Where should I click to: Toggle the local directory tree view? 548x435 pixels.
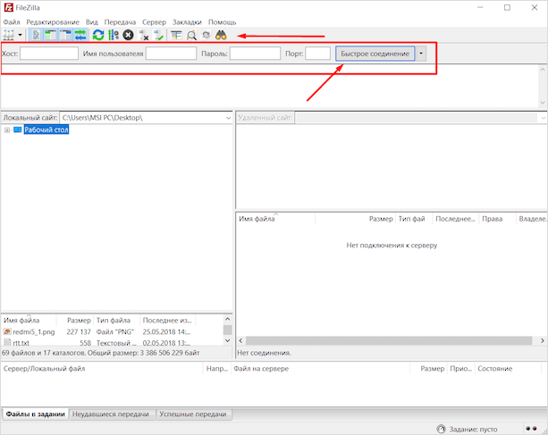tap(50, 36)
